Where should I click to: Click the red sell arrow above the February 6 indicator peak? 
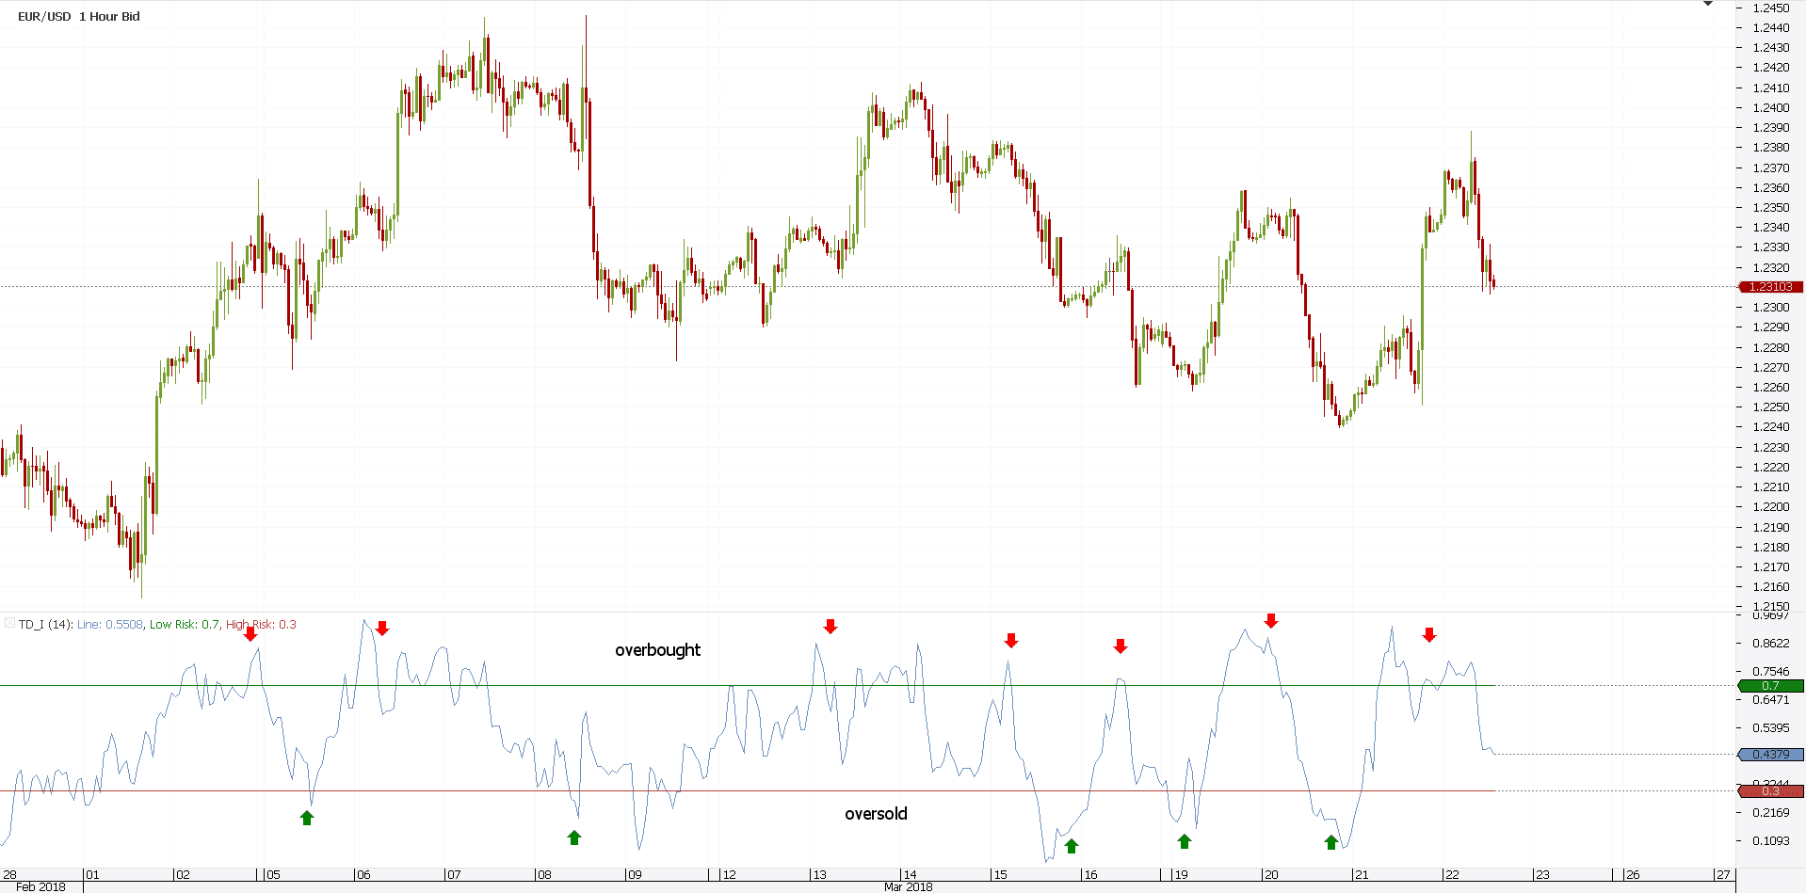click(382, 628)
